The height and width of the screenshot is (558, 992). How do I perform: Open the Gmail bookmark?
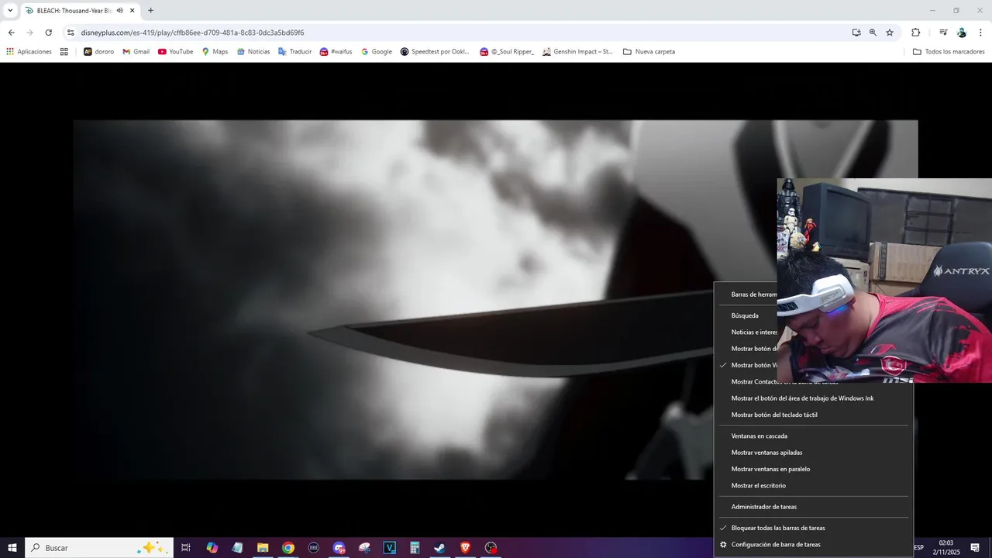(136, 52)
